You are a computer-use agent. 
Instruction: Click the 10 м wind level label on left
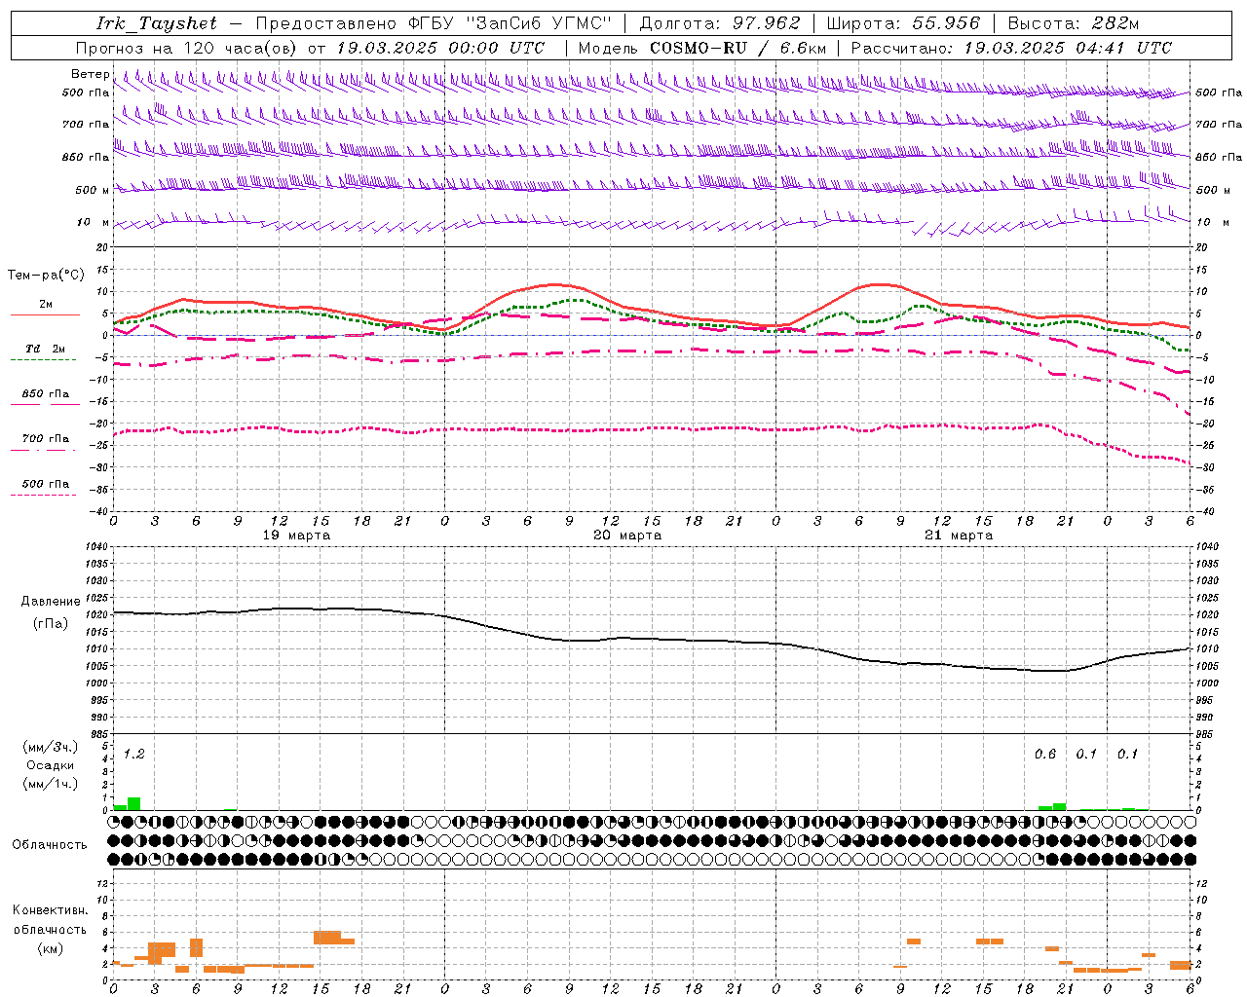[x=94, y=222]
